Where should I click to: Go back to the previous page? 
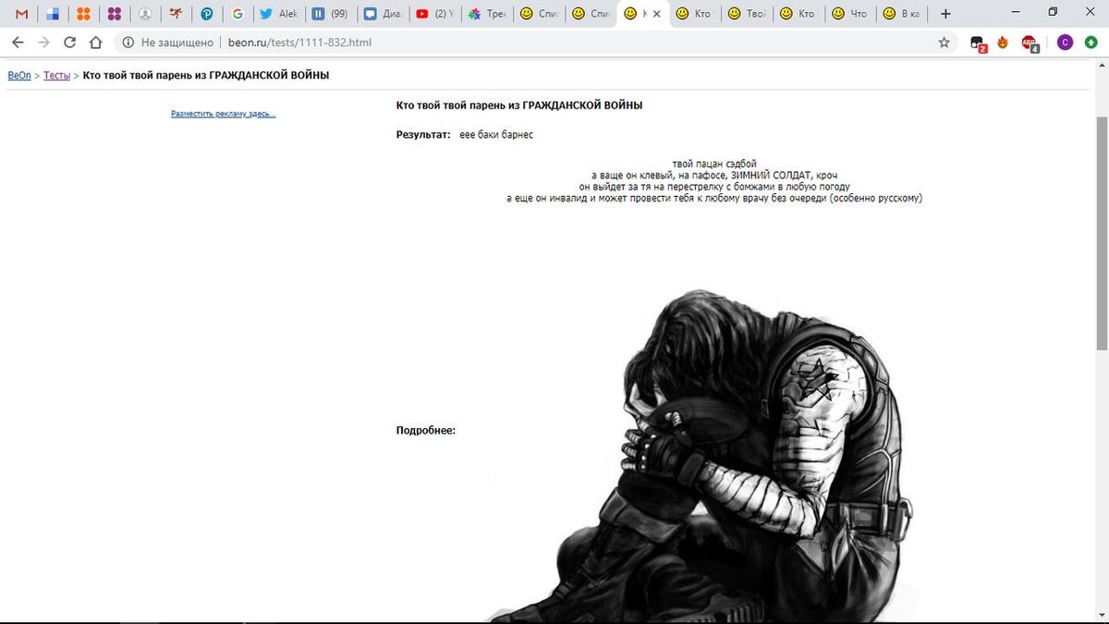pyautogui.click(x=18, y=43)
